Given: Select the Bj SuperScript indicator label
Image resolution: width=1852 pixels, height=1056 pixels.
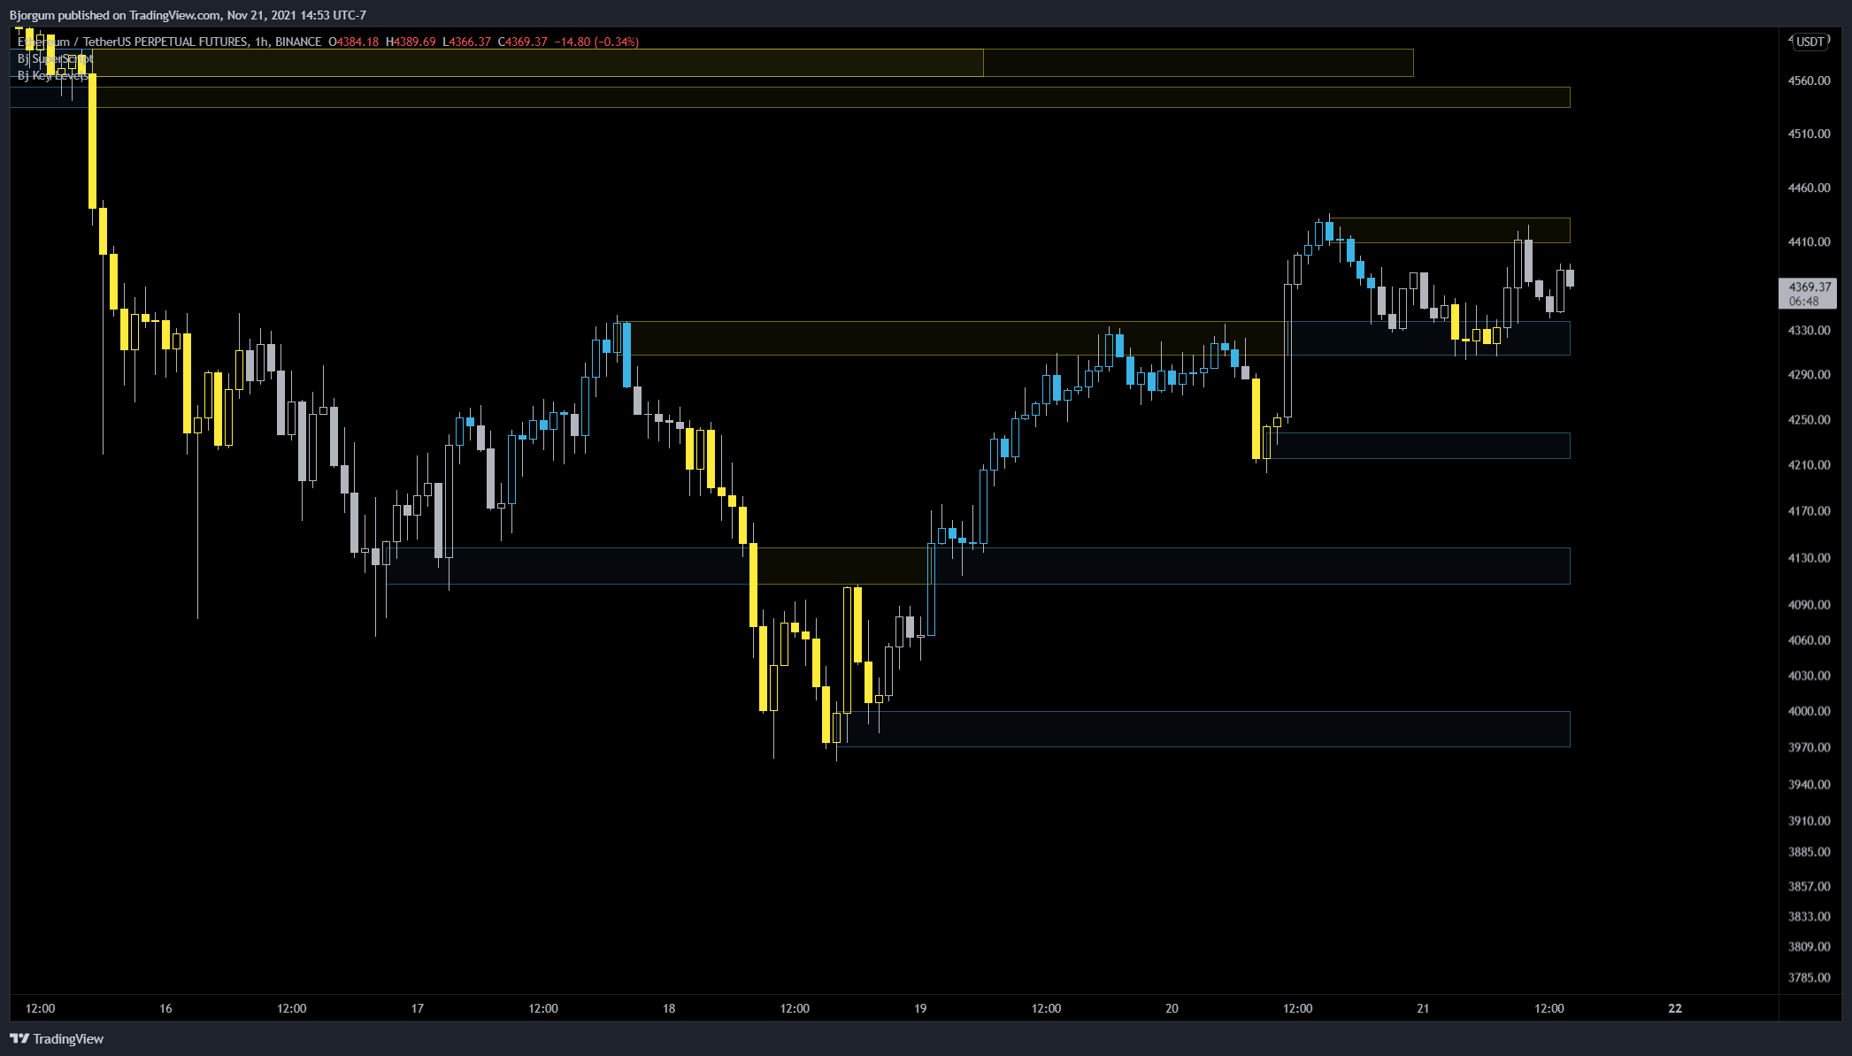Looking at the screenshot, I should pos(55,58).
